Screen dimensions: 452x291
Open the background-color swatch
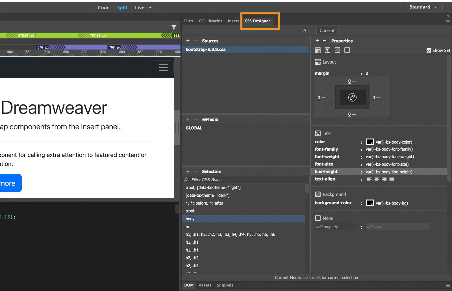[370, 203]
